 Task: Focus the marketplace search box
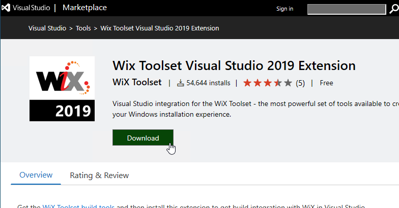[x=347, y=9]
